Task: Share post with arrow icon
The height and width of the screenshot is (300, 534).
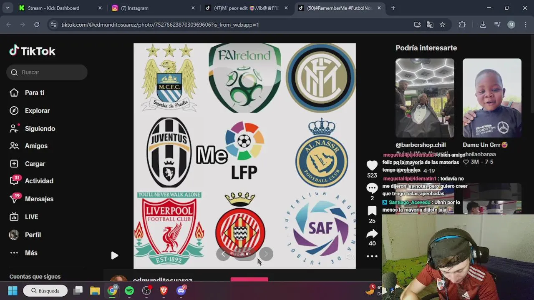Action: [372, 233]
